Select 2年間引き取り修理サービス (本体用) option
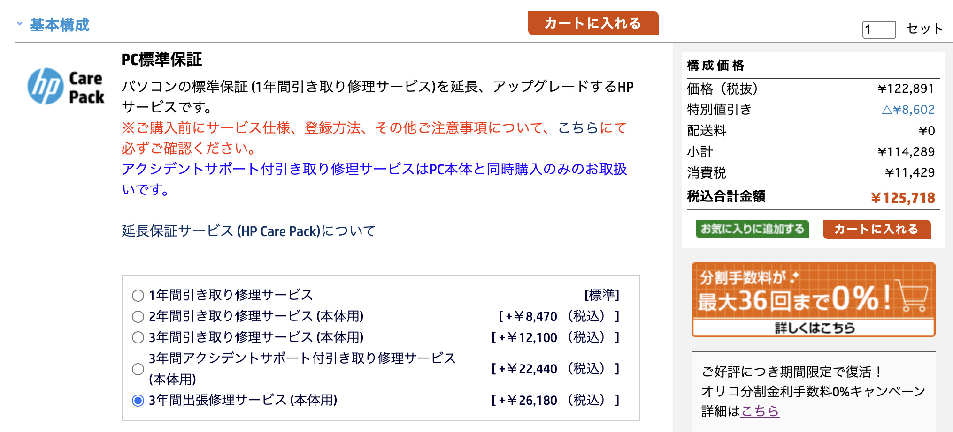 click(x=138, y=317)
